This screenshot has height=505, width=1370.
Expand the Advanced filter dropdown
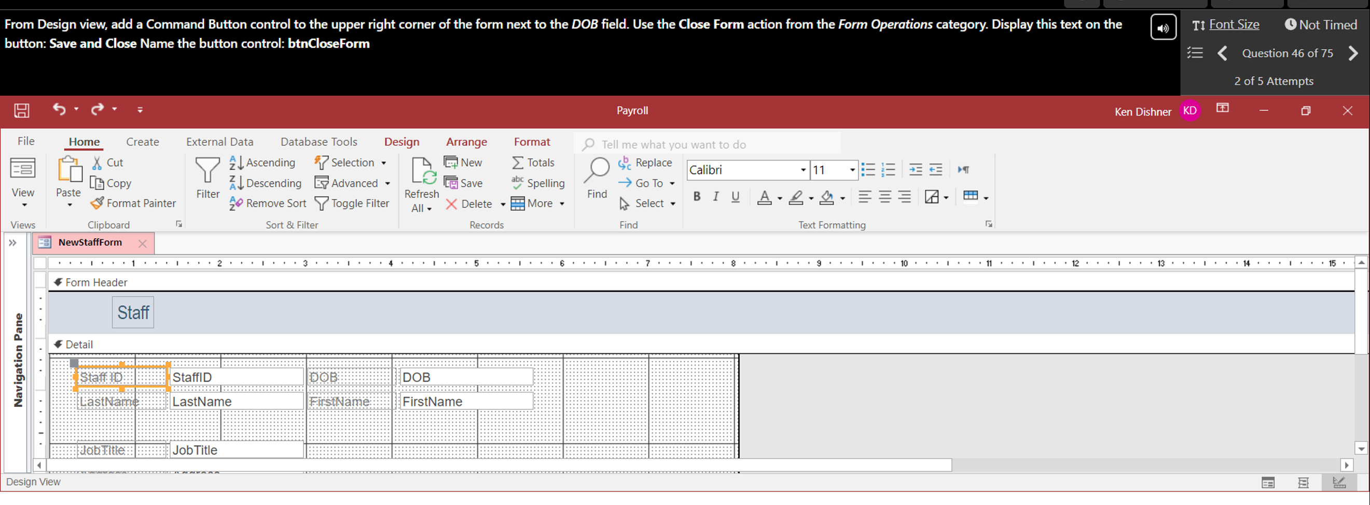(388, 183)
